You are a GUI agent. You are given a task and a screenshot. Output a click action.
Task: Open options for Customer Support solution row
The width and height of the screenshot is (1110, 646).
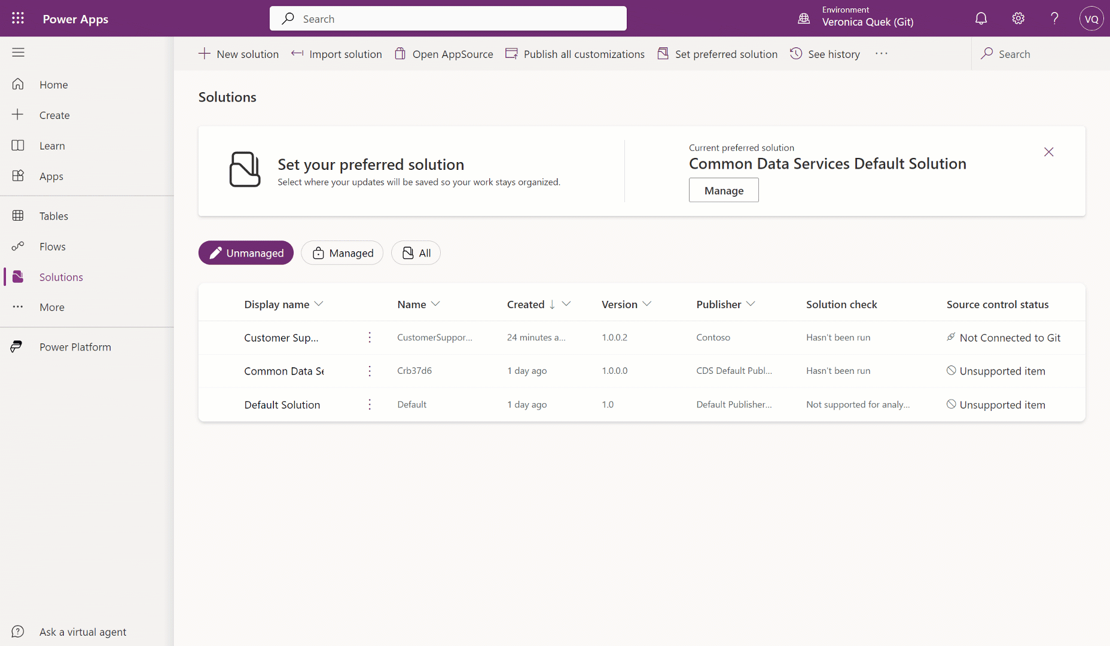point(370,338)
